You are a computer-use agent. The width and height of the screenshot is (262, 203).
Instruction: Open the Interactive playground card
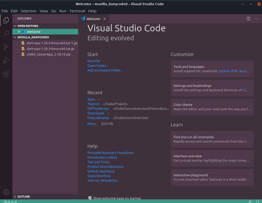[x=212, y=178]
